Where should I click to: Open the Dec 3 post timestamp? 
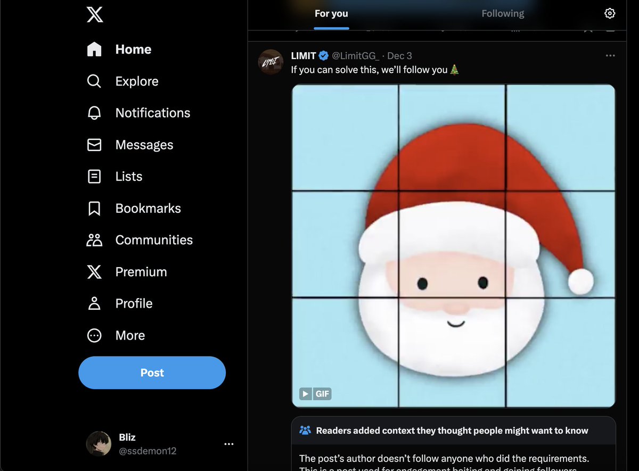[x=399, y=56]
